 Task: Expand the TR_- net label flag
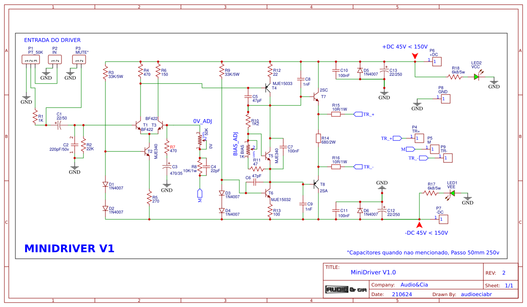click(x=358, y=166)
